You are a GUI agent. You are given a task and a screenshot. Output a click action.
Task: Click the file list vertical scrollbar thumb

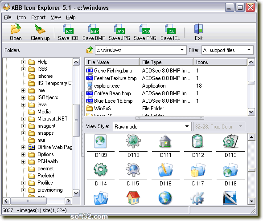pyautogui.click(x=251, y=83)
